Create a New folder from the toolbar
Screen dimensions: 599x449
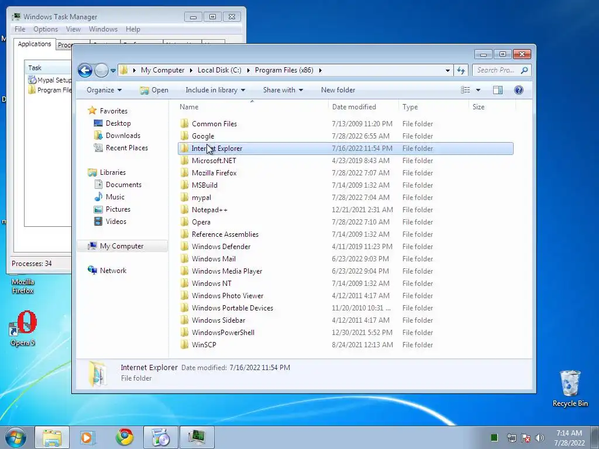pyautogui.click(x=338, y=90)
